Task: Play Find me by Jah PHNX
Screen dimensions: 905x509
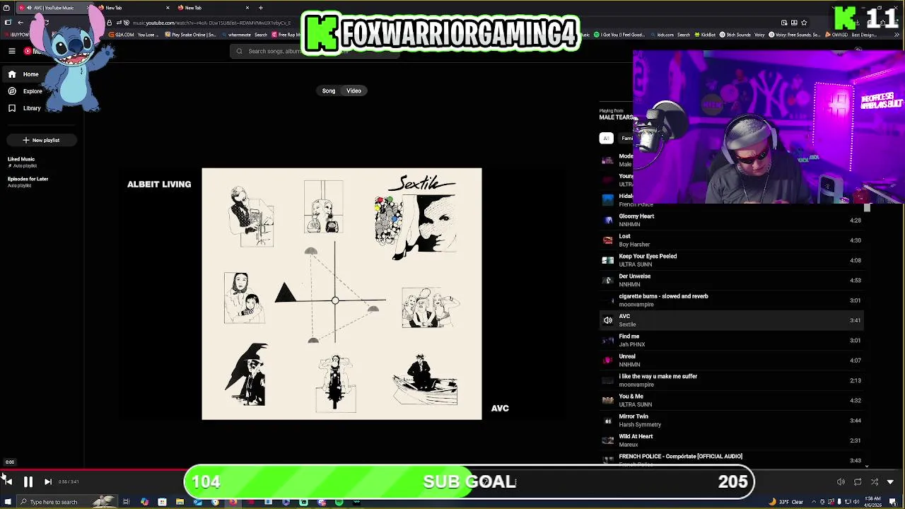Action: (x=732, y=340)
